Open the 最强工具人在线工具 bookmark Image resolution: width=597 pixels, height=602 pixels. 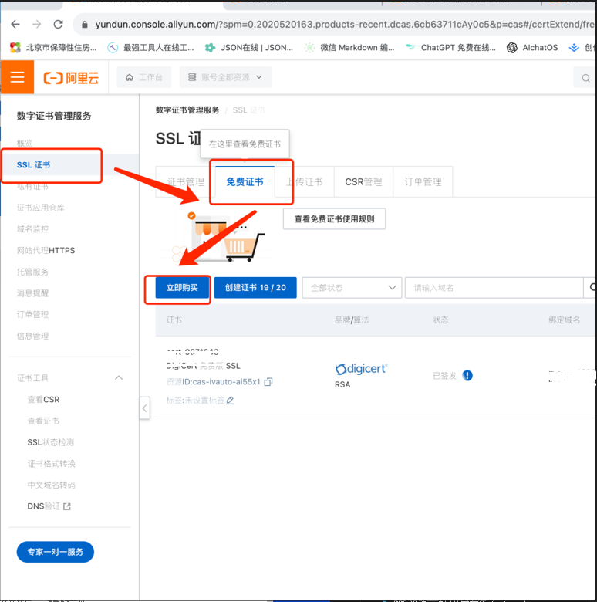(x=150, y=48)
